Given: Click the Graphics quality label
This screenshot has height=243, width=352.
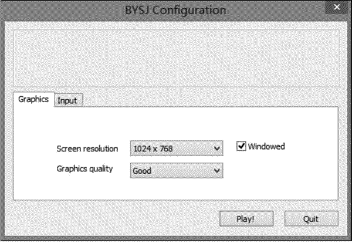Looking at the screenshot, I should 84,168.
